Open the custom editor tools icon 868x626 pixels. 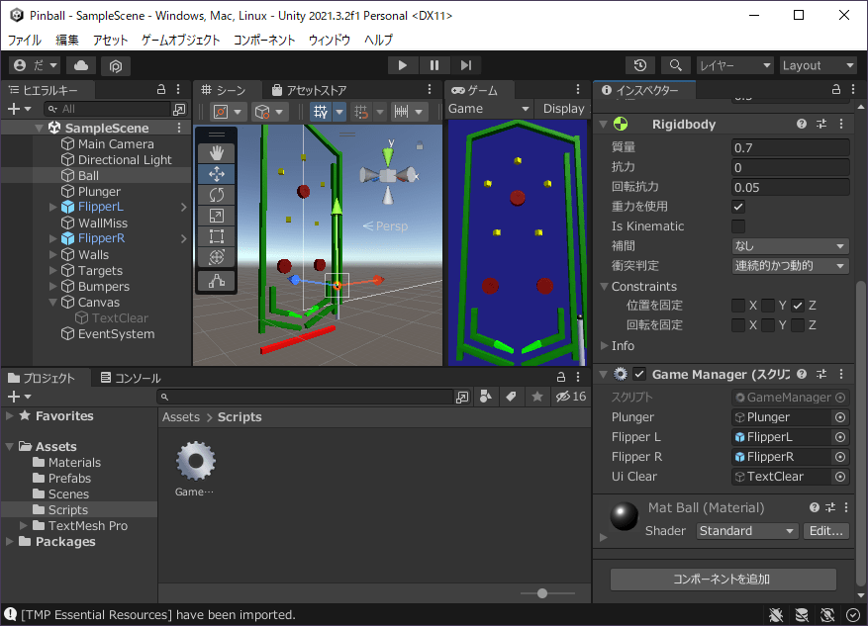click(x=217, y=281)
